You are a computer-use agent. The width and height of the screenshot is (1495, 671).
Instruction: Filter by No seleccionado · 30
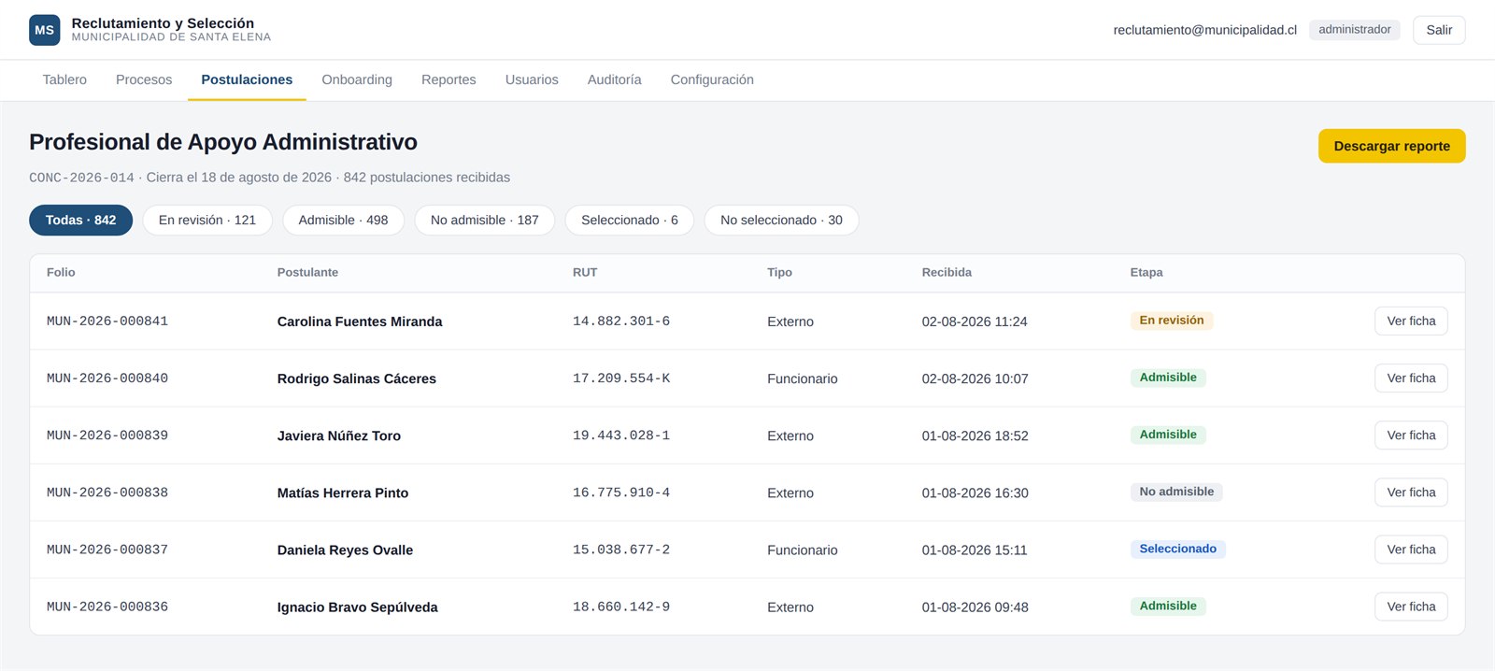[781, 221]
